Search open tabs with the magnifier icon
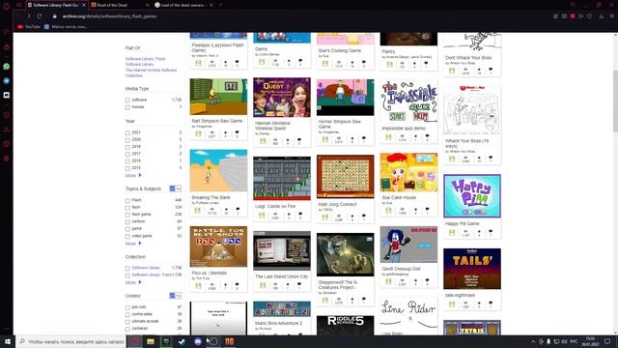This screenshot has height=348, width=618. pos(573,5)
